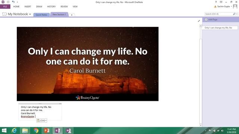Click into the Search (Ctrl+E) box
The width and height of the screenshot is (239, 134).
tap(218, 14)
